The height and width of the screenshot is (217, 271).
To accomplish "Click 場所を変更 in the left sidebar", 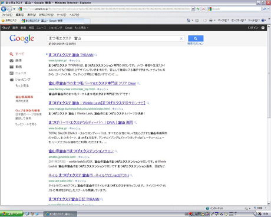I will (x=22, y=101).
